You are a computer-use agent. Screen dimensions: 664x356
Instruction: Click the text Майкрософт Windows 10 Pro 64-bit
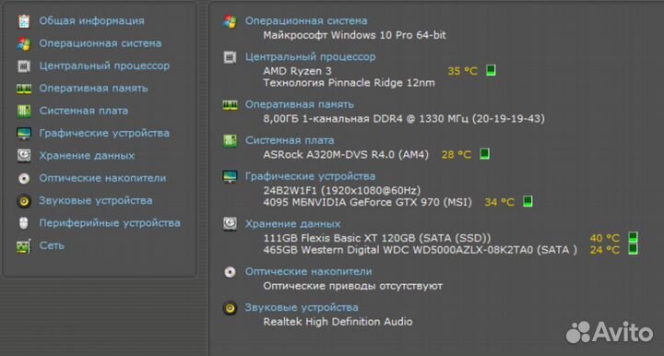354,35
